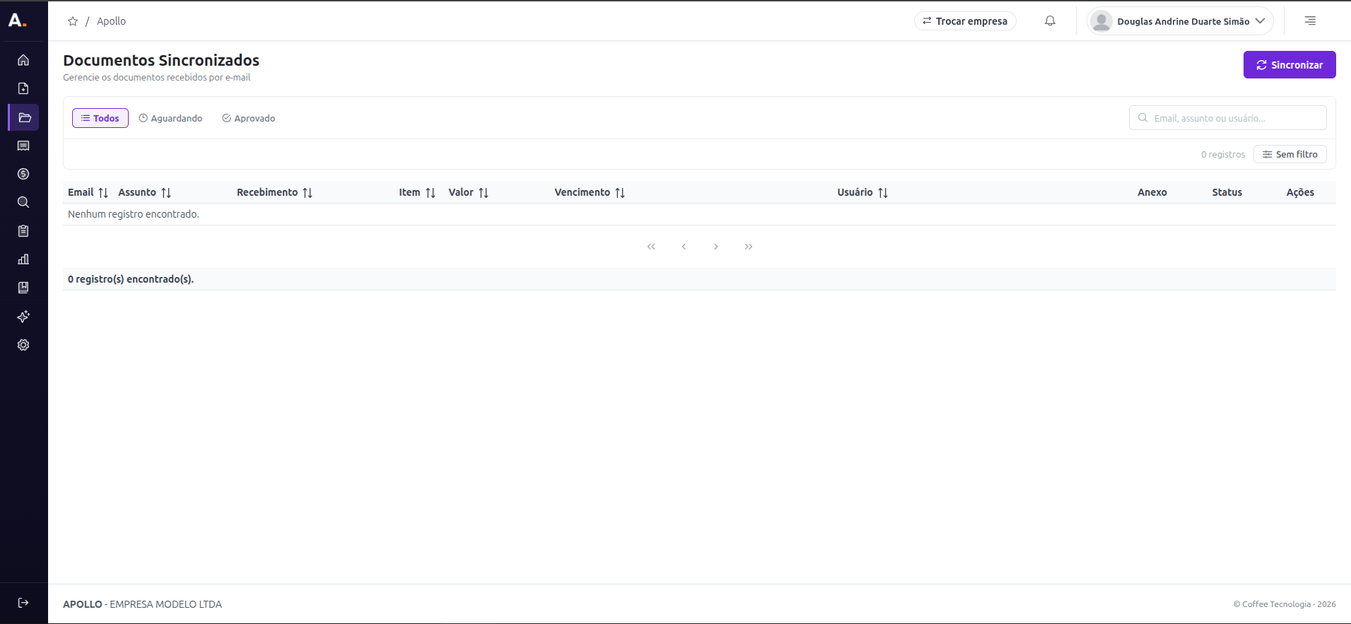The image size is (1351, 624).
Task: Sort table by Email column
Action: pyautogui.click(x=103, y=192)
